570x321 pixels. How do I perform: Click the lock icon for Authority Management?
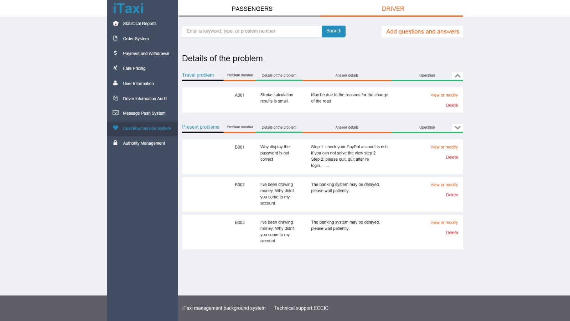coord(115,143)
